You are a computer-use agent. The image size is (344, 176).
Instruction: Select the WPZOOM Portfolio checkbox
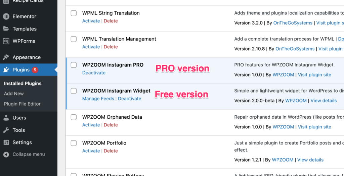coord(74,143)
